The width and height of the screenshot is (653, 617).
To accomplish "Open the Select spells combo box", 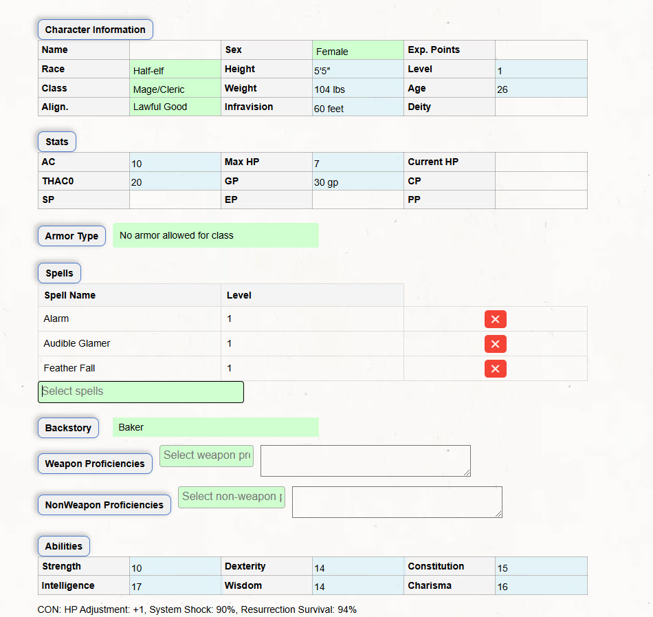I will point(141,391).
